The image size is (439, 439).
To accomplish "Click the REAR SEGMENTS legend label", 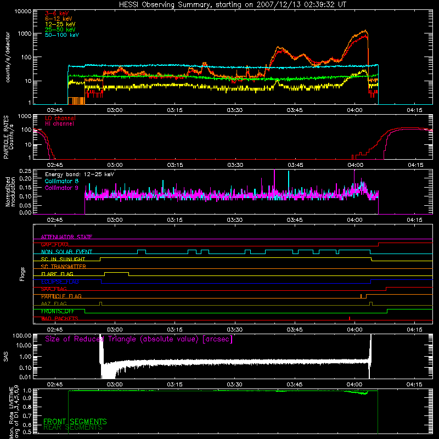I will point(73,427).
